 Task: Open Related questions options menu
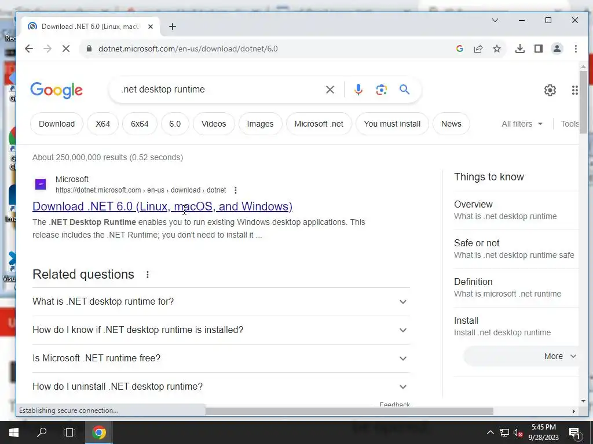click(148, 275)
